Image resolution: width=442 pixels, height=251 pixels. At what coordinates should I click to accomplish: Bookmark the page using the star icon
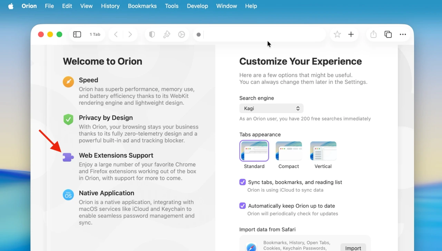[x=337, y=34]
